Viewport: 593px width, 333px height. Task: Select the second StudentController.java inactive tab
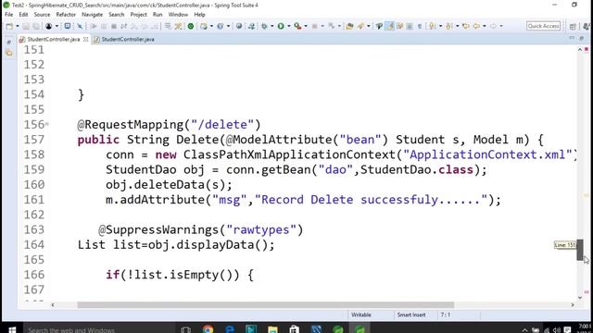(124, 39)
